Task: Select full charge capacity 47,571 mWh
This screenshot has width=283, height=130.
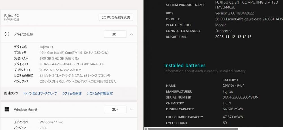Action: 233,117
